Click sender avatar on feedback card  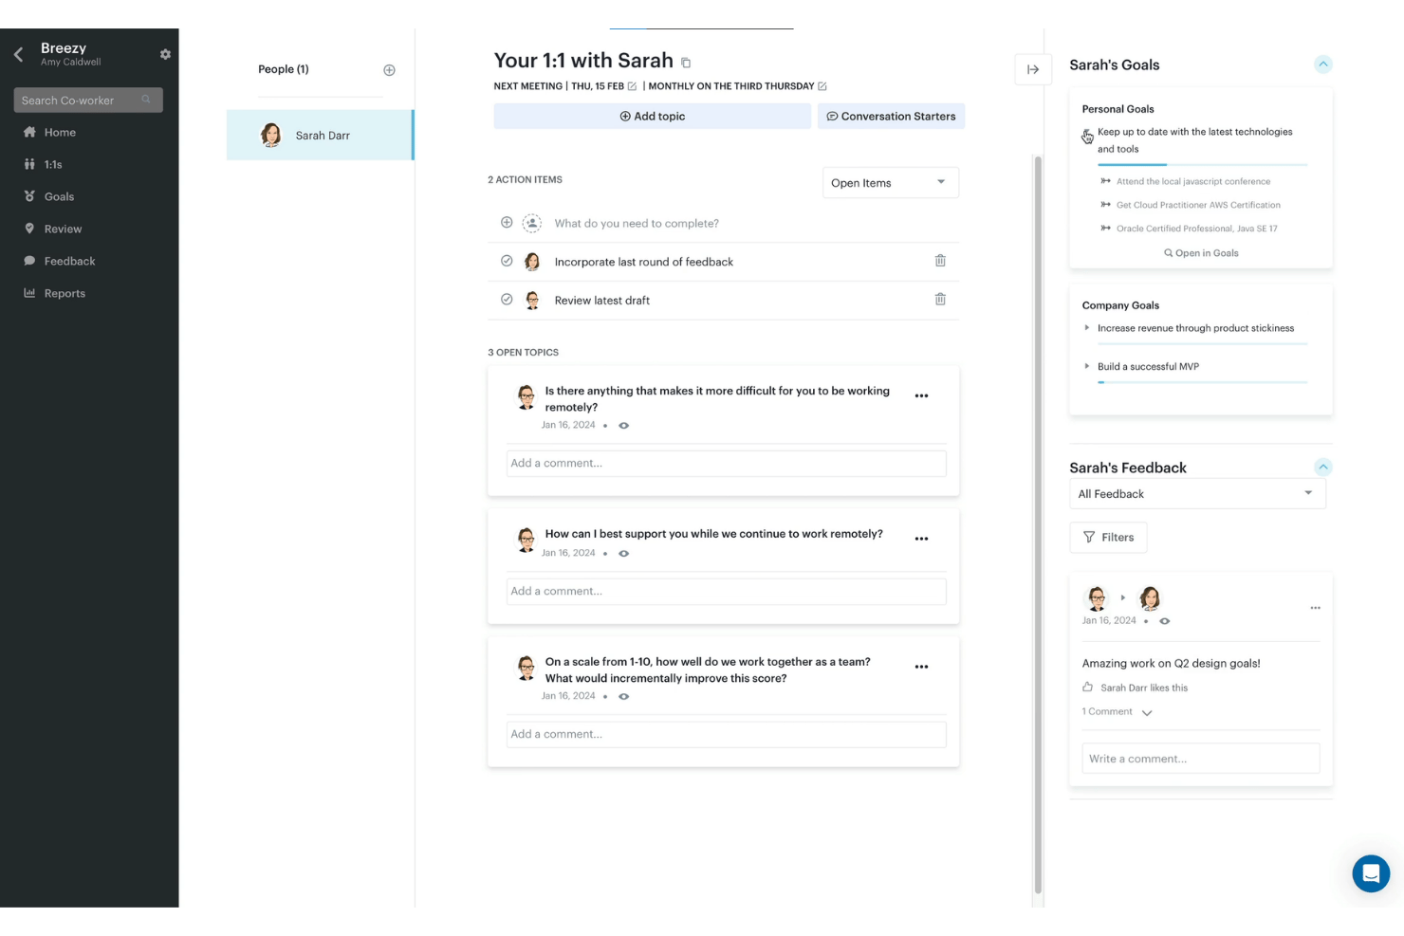(1097, 597)
